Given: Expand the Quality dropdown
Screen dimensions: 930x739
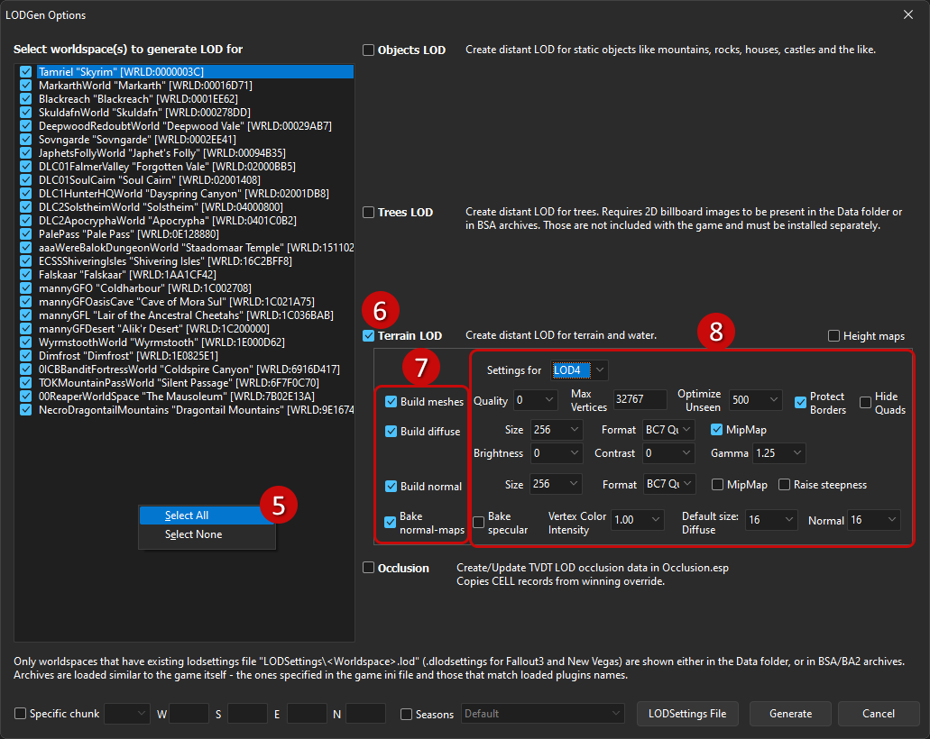Looking at the screenshot, I should pos(535,401).
